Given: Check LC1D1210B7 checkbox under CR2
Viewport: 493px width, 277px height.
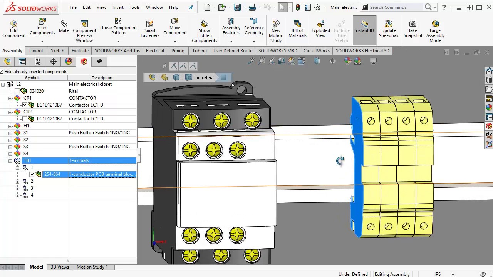Looking at the screenshot, I should click(25, 119).
